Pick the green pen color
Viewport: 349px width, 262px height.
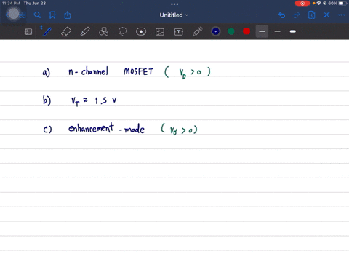pyautogui.click(x=231, y=31)
